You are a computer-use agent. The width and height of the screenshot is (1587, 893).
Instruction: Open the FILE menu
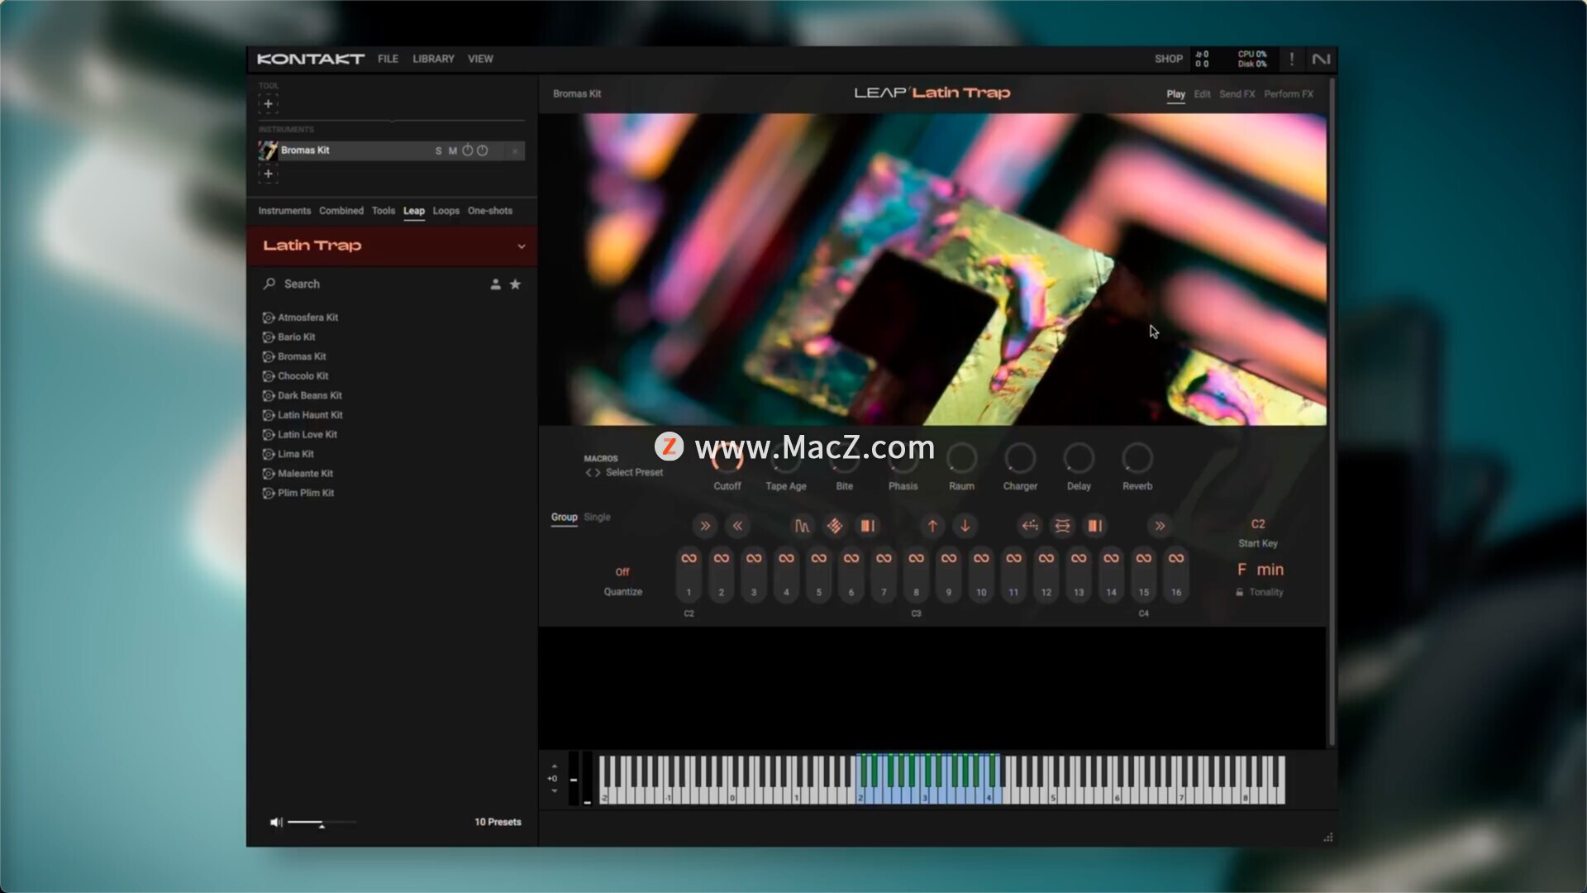388,59
